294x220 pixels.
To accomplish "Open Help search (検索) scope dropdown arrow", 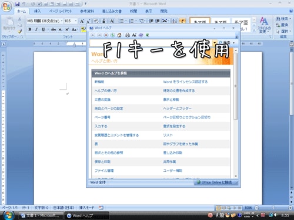I will pos(233,43).
